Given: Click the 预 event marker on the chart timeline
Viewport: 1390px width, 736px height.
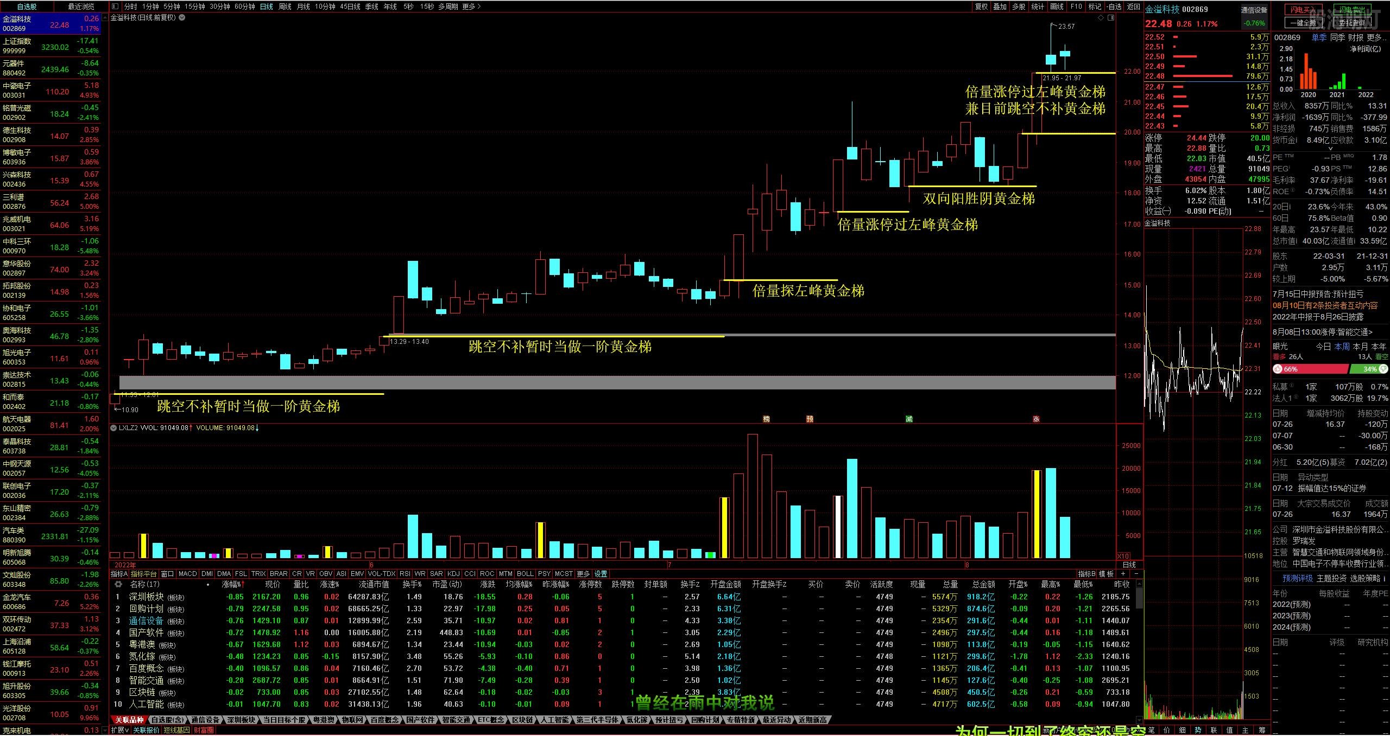Looking at the screenshot, I should click(810, 419).
